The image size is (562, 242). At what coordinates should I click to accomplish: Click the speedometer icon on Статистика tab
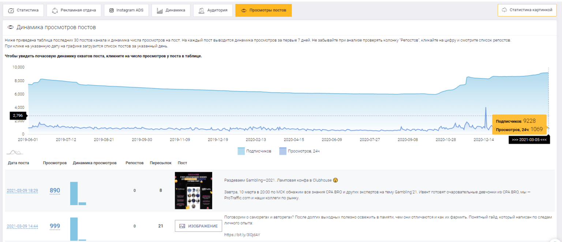tap(11, 11)
